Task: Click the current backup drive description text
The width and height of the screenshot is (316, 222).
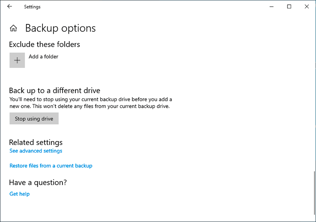Action: pyautogui.click(x=91, y=103)
